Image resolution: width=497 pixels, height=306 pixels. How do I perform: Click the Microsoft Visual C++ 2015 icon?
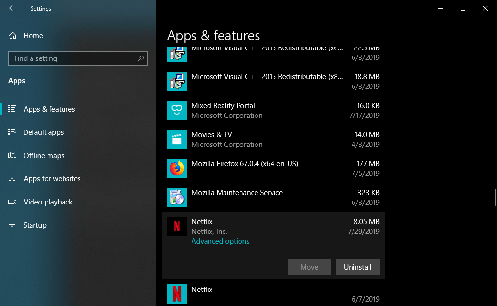pyautogui.click(x=177, y=81)
